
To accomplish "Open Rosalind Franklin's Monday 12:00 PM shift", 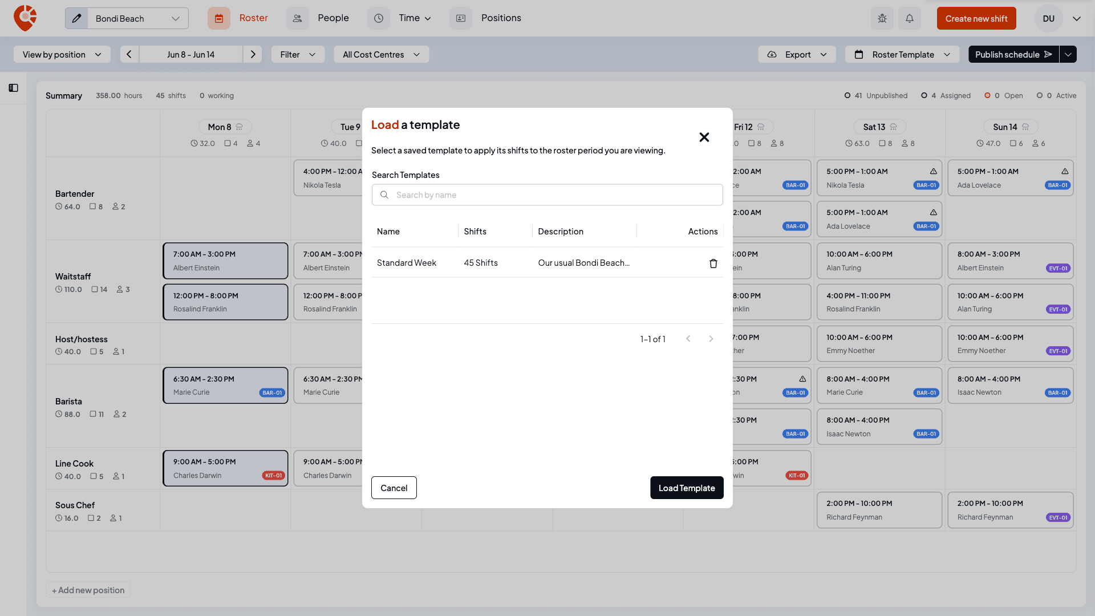I will pos(225,302).
